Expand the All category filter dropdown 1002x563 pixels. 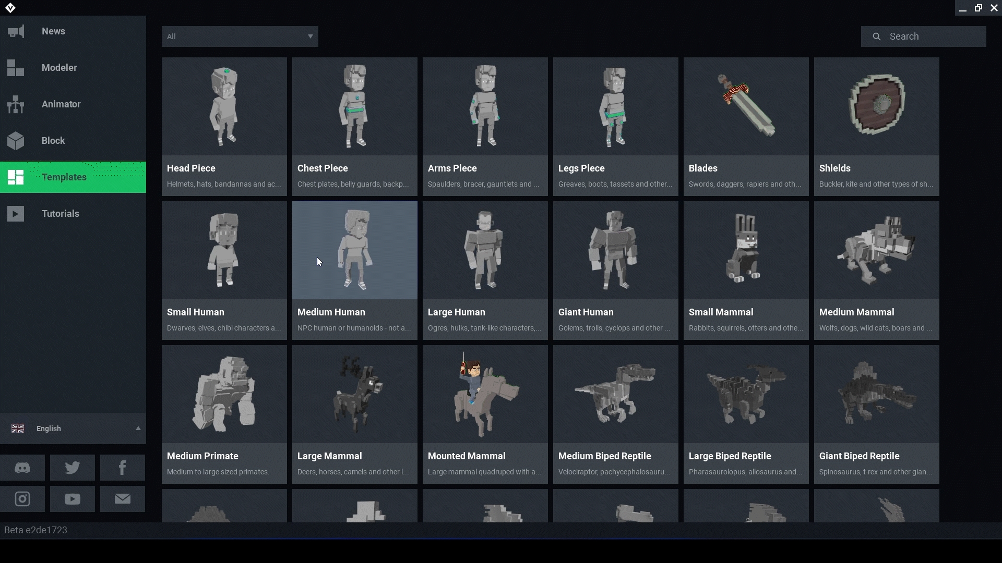point(240,36)
